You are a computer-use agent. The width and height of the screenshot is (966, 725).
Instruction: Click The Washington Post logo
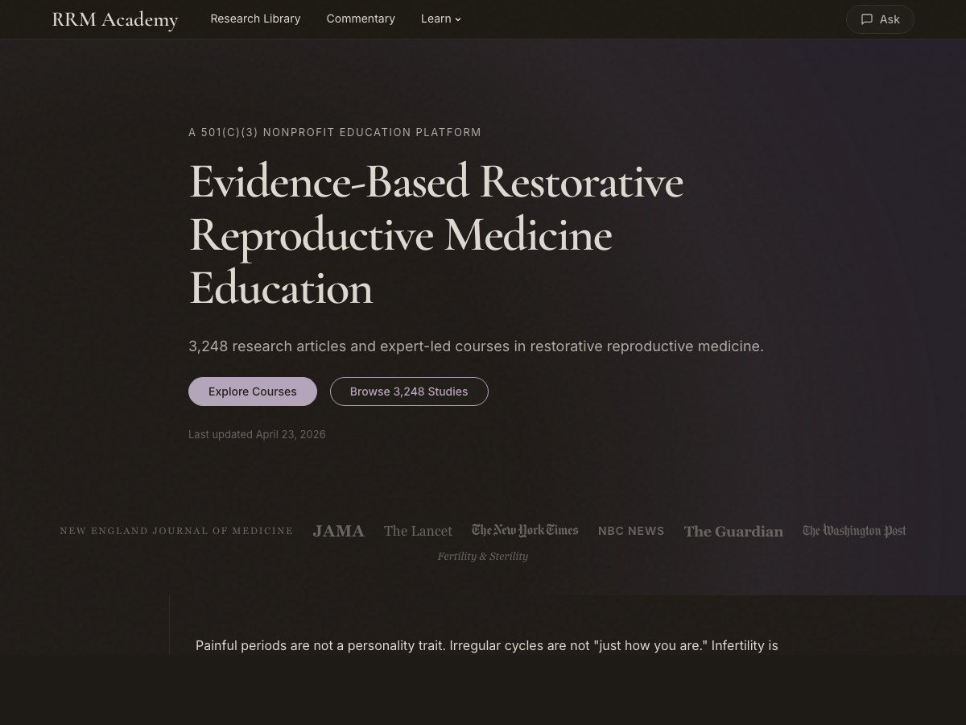tap(854, 530)
